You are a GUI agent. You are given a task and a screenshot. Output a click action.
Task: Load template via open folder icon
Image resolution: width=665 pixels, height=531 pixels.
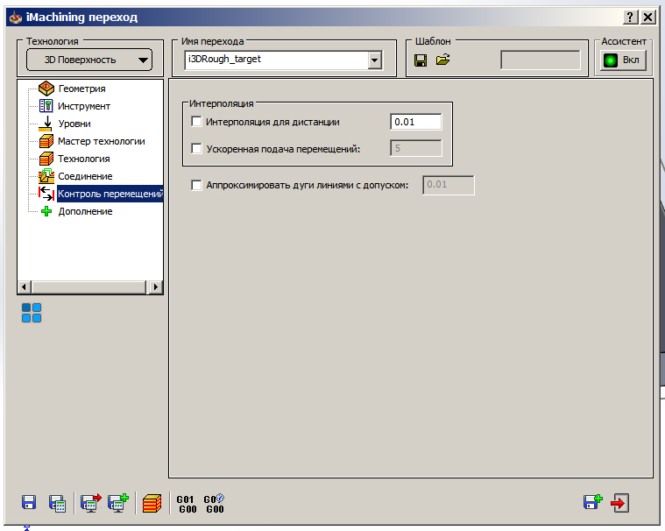[442, 60]
